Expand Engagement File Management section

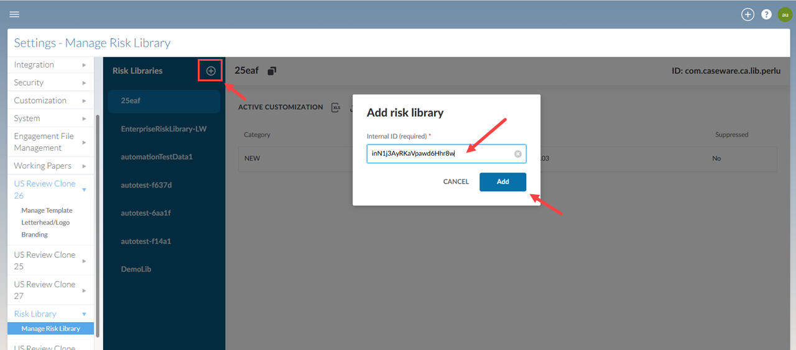click(x=50, y=142)
